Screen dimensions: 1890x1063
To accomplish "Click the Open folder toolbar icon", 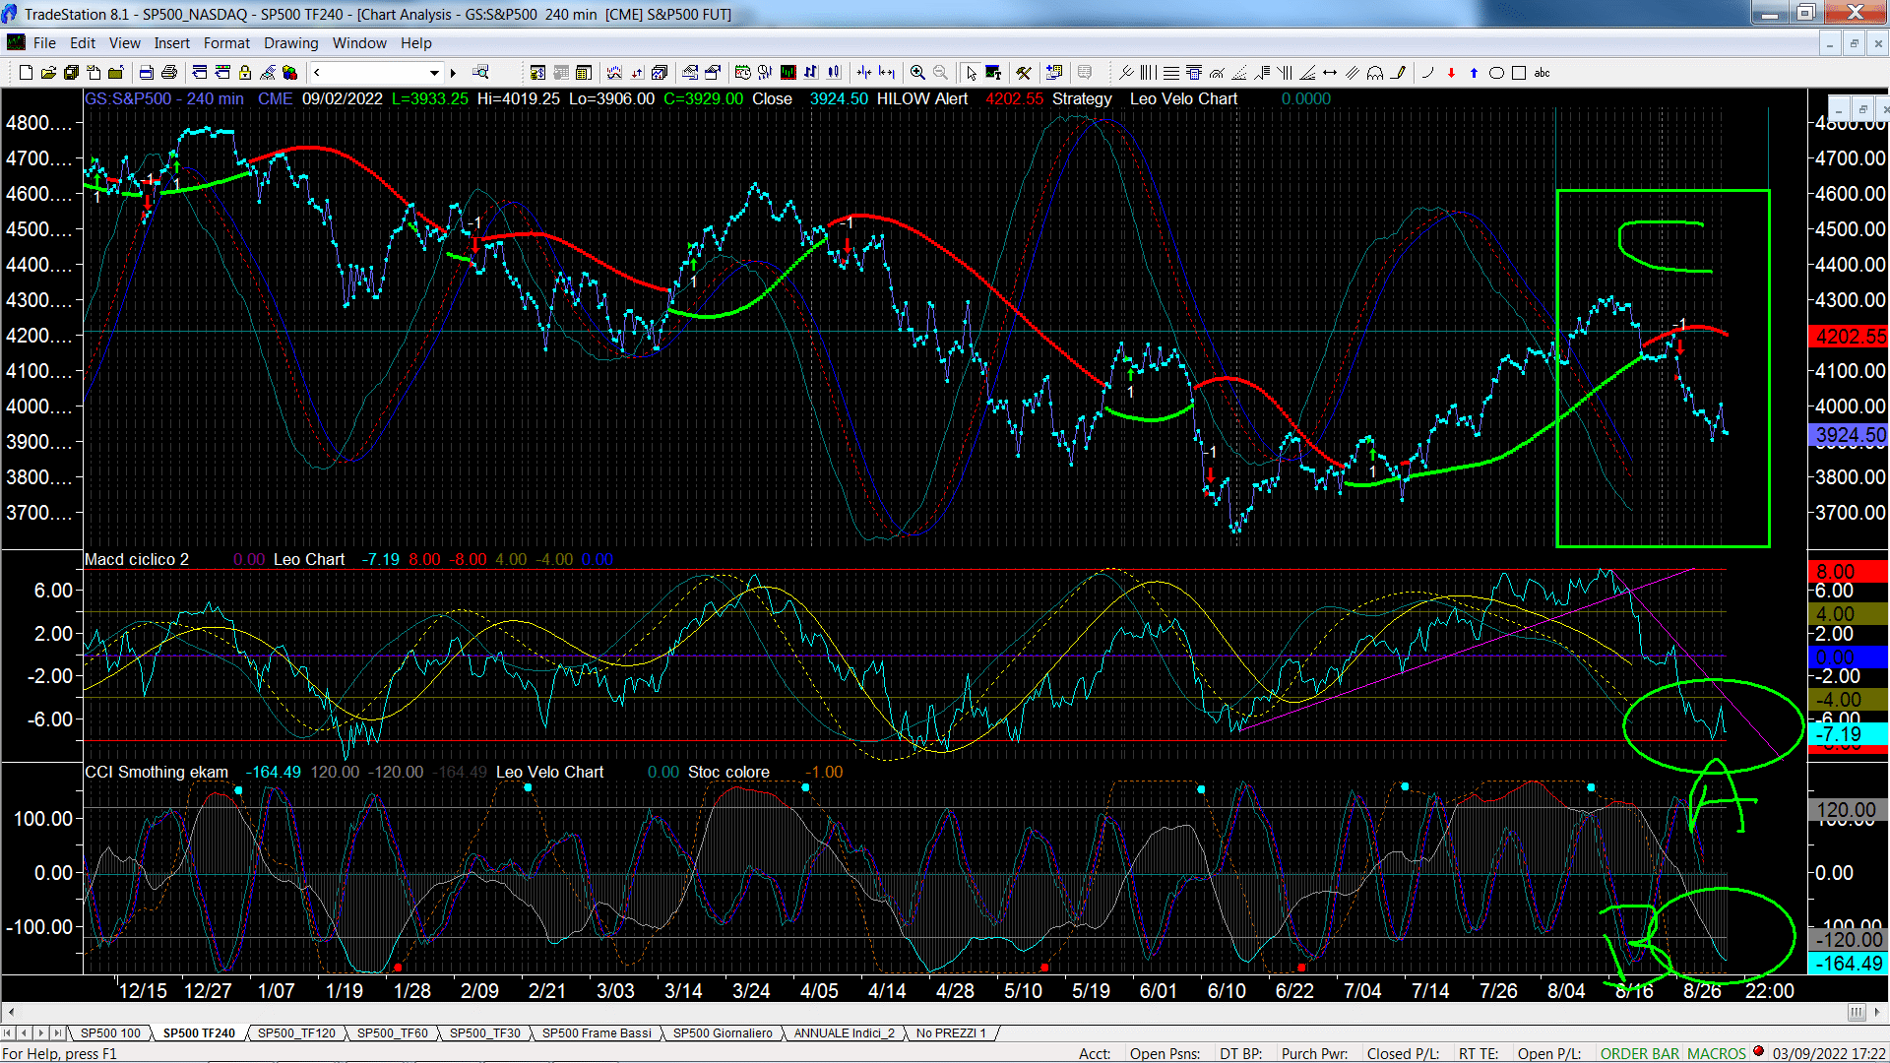I will (x=48, y=73).
